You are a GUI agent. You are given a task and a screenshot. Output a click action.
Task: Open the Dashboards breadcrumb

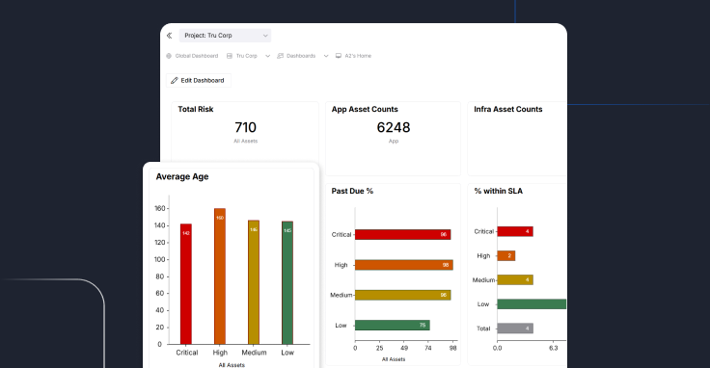tap(301, 56)
